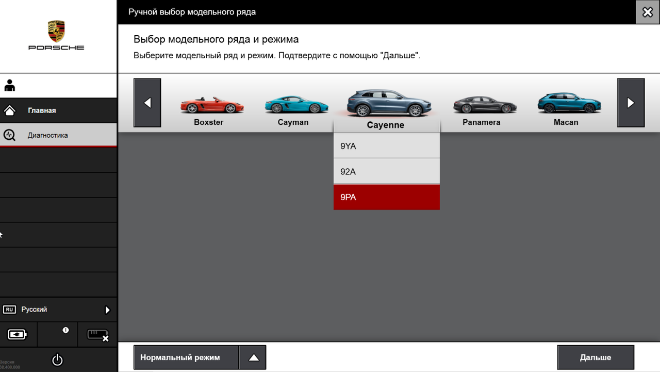Viewport: 660px width, 372px height.
Task: Close the manual model selection dialog
Action: pyautogui.click(x=648, y=12)
